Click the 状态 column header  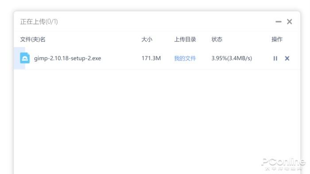[x=217, y=39]
